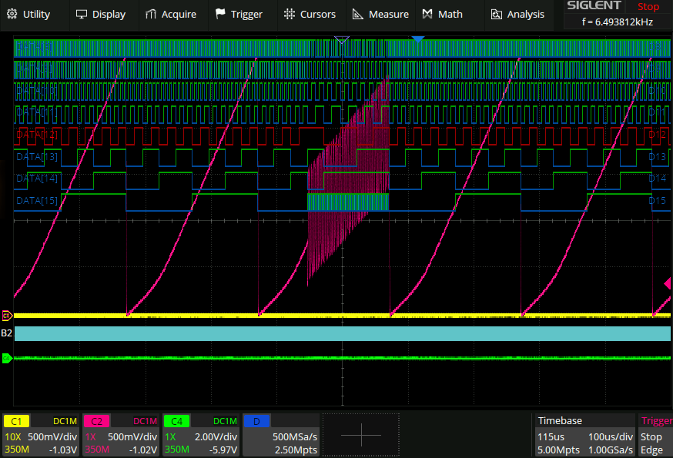Click the plus icon to add a channel
Screen dimensions: 673x458
360,435
